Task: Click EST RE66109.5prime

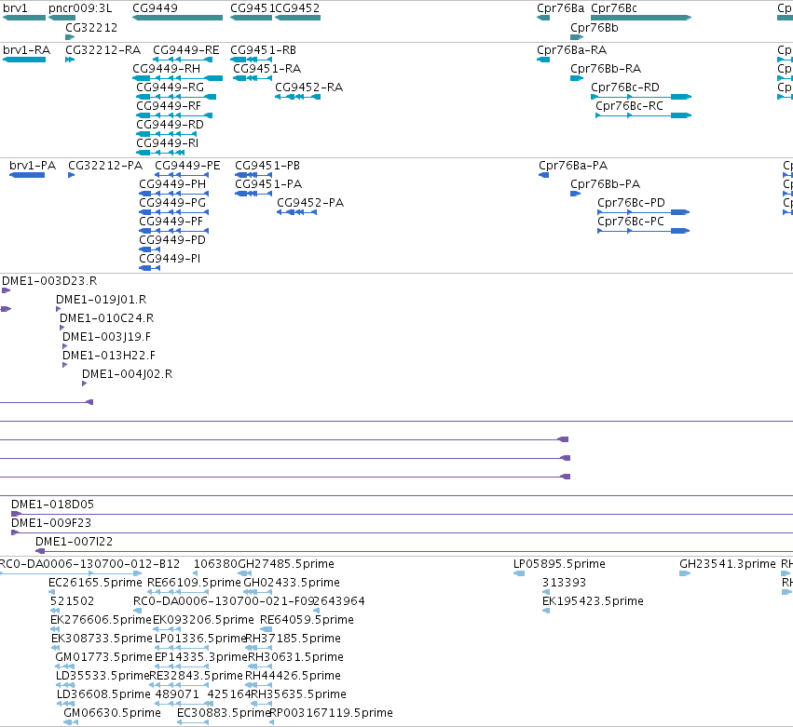Action: click(194, 583)
